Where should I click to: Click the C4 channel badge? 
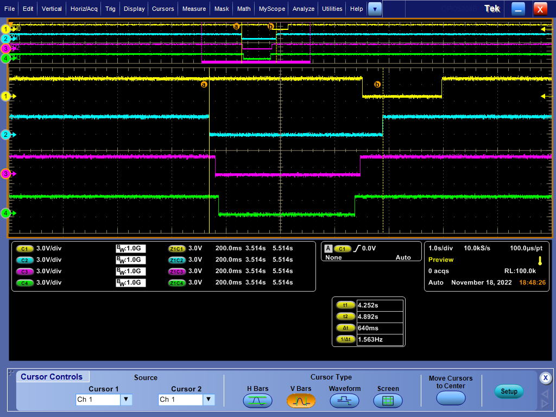tap(25, 283)
